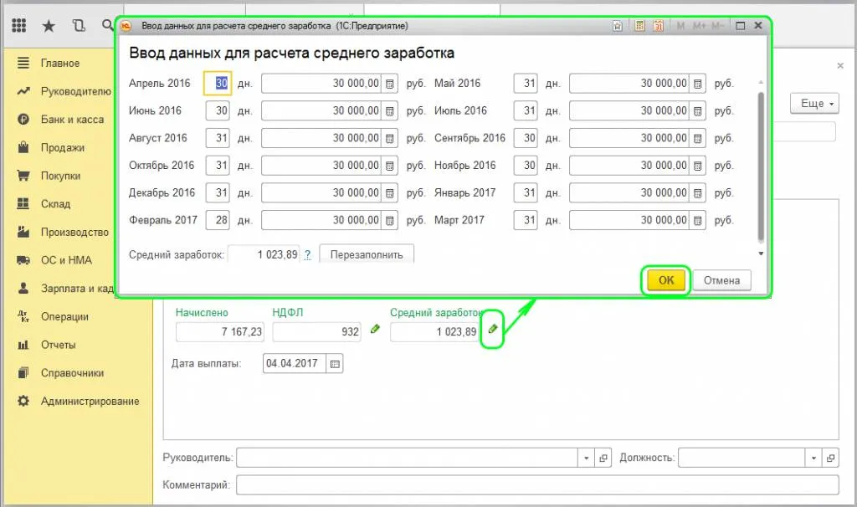
Task: Open Банк и касса section
Action: 72,119
